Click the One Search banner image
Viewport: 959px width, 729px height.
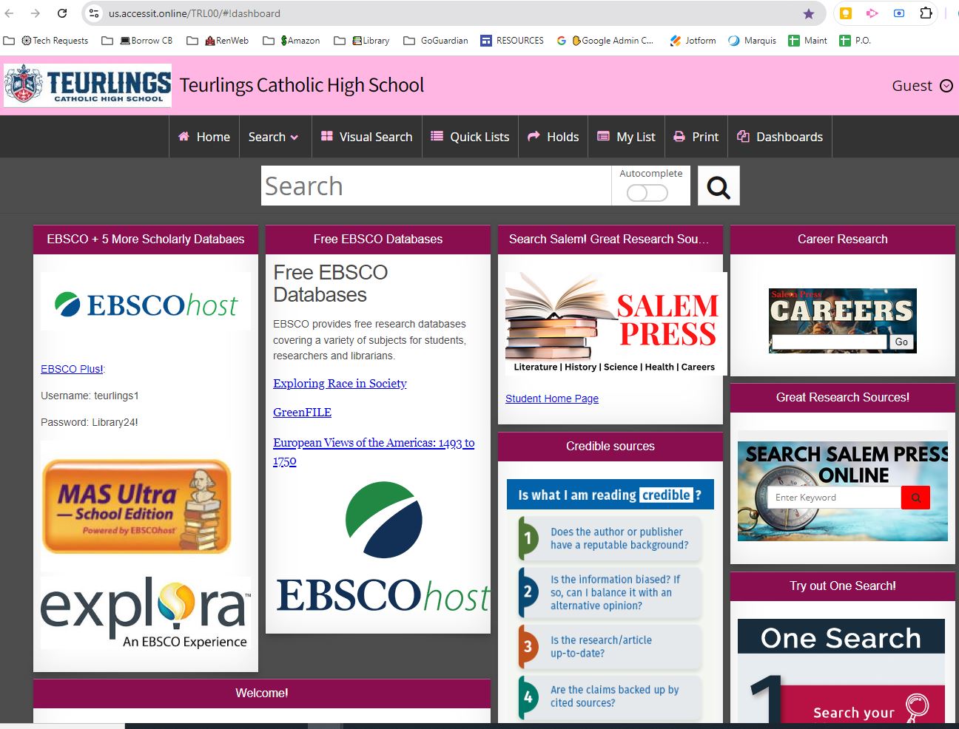[841, 671]
